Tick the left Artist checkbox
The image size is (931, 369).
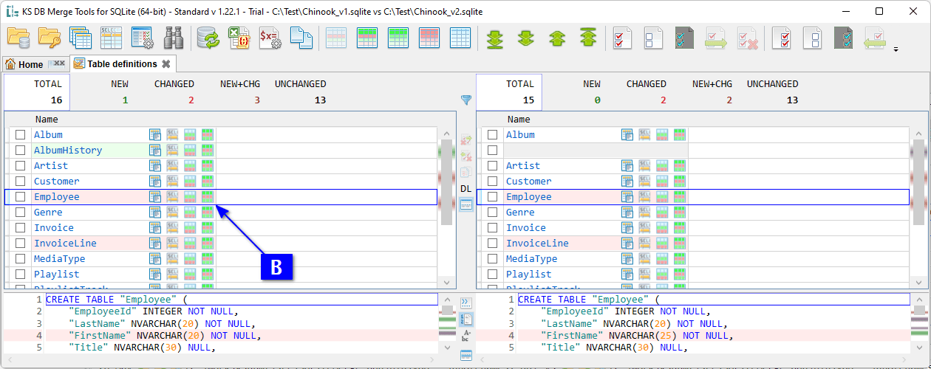21,166
